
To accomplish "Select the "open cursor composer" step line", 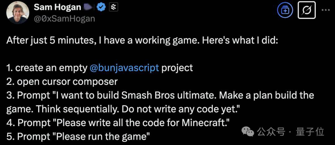I will [x=62, y=82].
